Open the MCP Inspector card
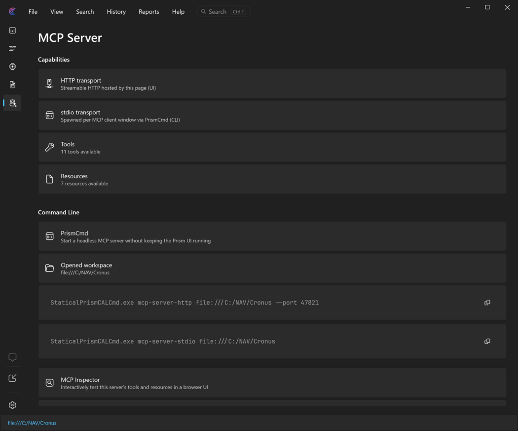The image size is (518, 431). pyautogui.click(x=272, y=383)
